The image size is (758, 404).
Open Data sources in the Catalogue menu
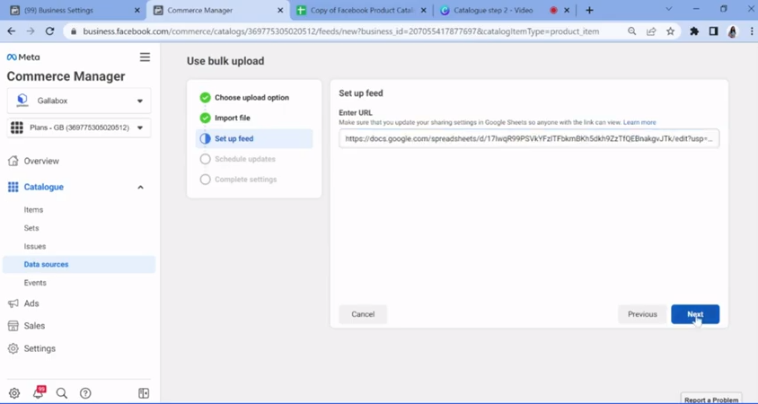point(79,264)
